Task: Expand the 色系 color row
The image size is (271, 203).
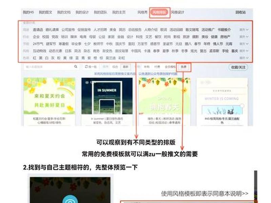Action: click(x=244, y=58)
